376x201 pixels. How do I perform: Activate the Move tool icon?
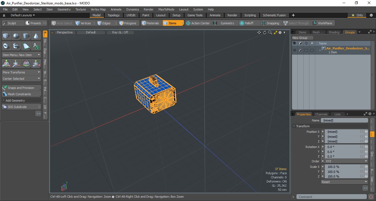16,64
